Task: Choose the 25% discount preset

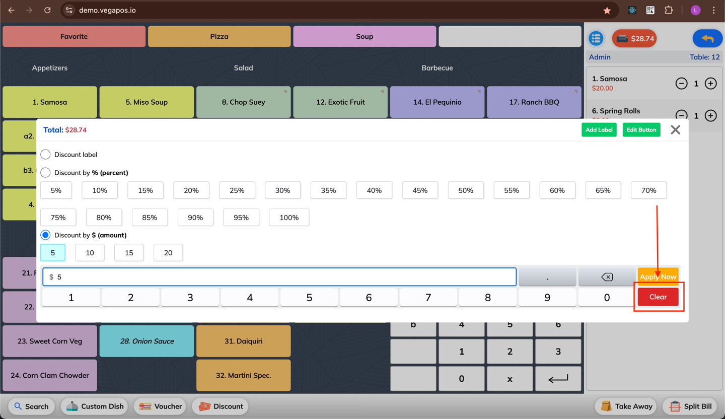Action: click(x=237, y=190)
